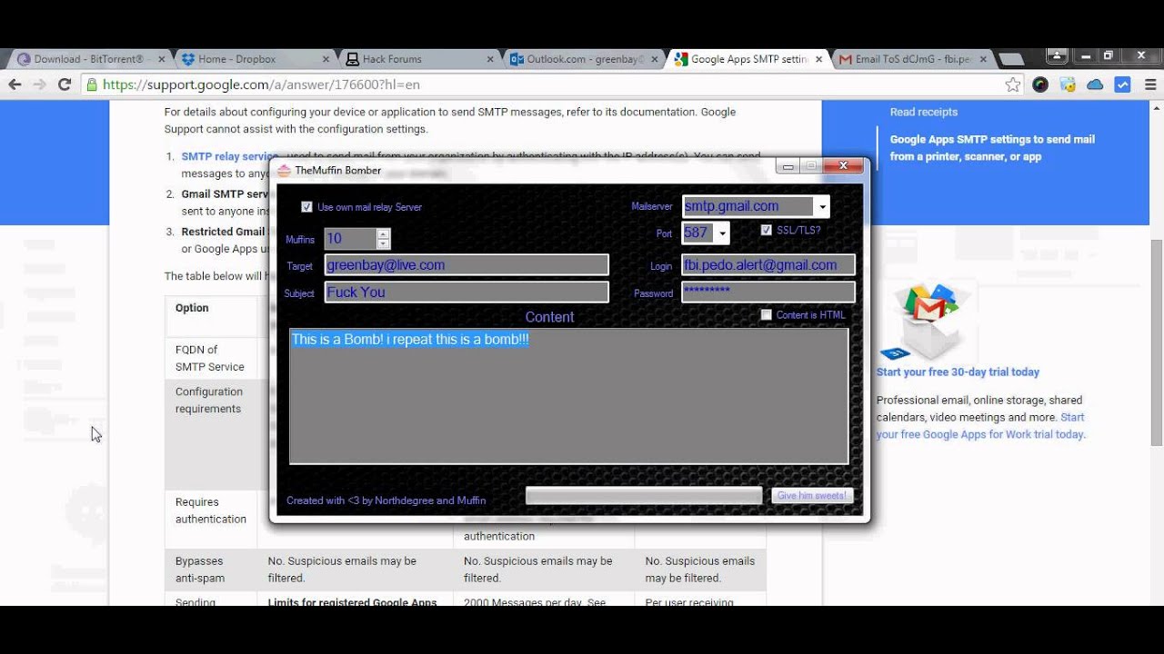The width and height of the screenshot is (1164, 654).
Task: Expand the Mailserver dropdown arrow
Action: [x=821, y=207]
